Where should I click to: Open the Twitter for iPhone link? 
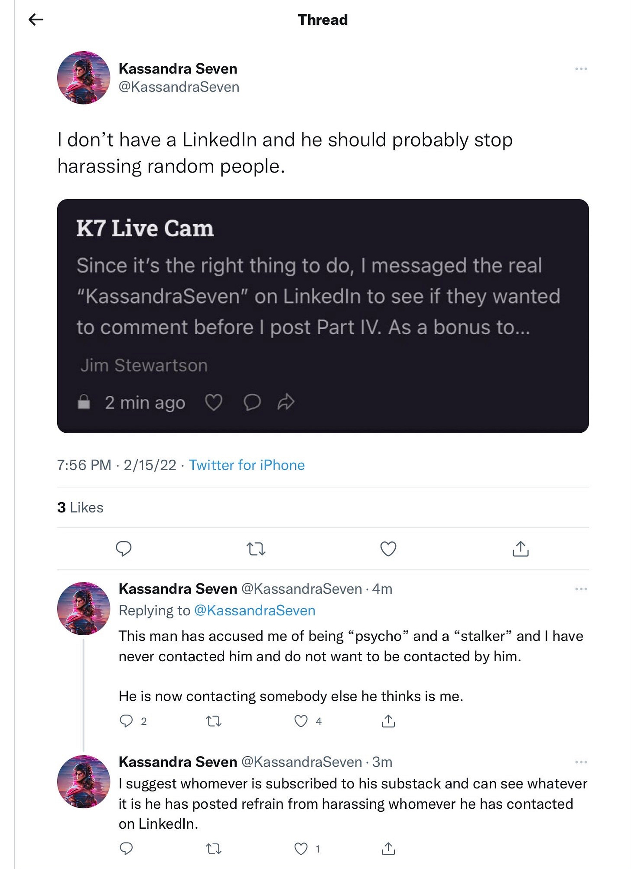click(247, 465)
